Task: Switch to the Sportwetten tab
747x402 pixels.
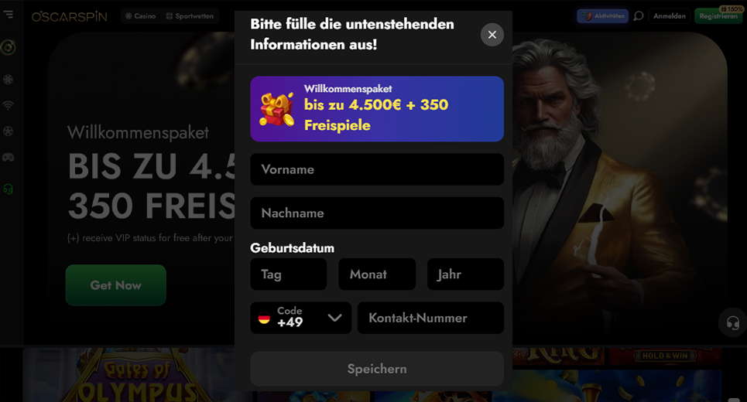Action: point(190,16)
